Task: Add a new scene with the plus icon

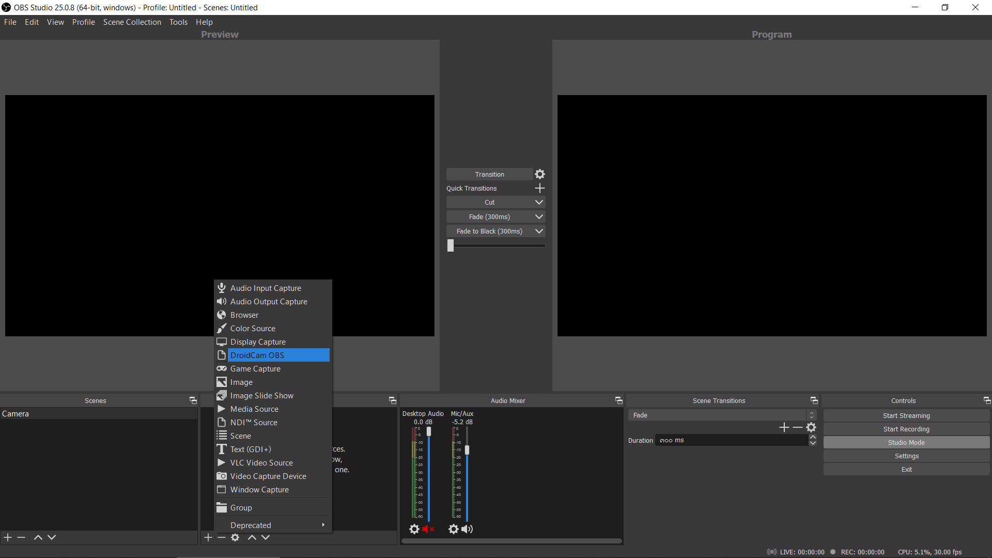Action: click(x=7, y=537)
